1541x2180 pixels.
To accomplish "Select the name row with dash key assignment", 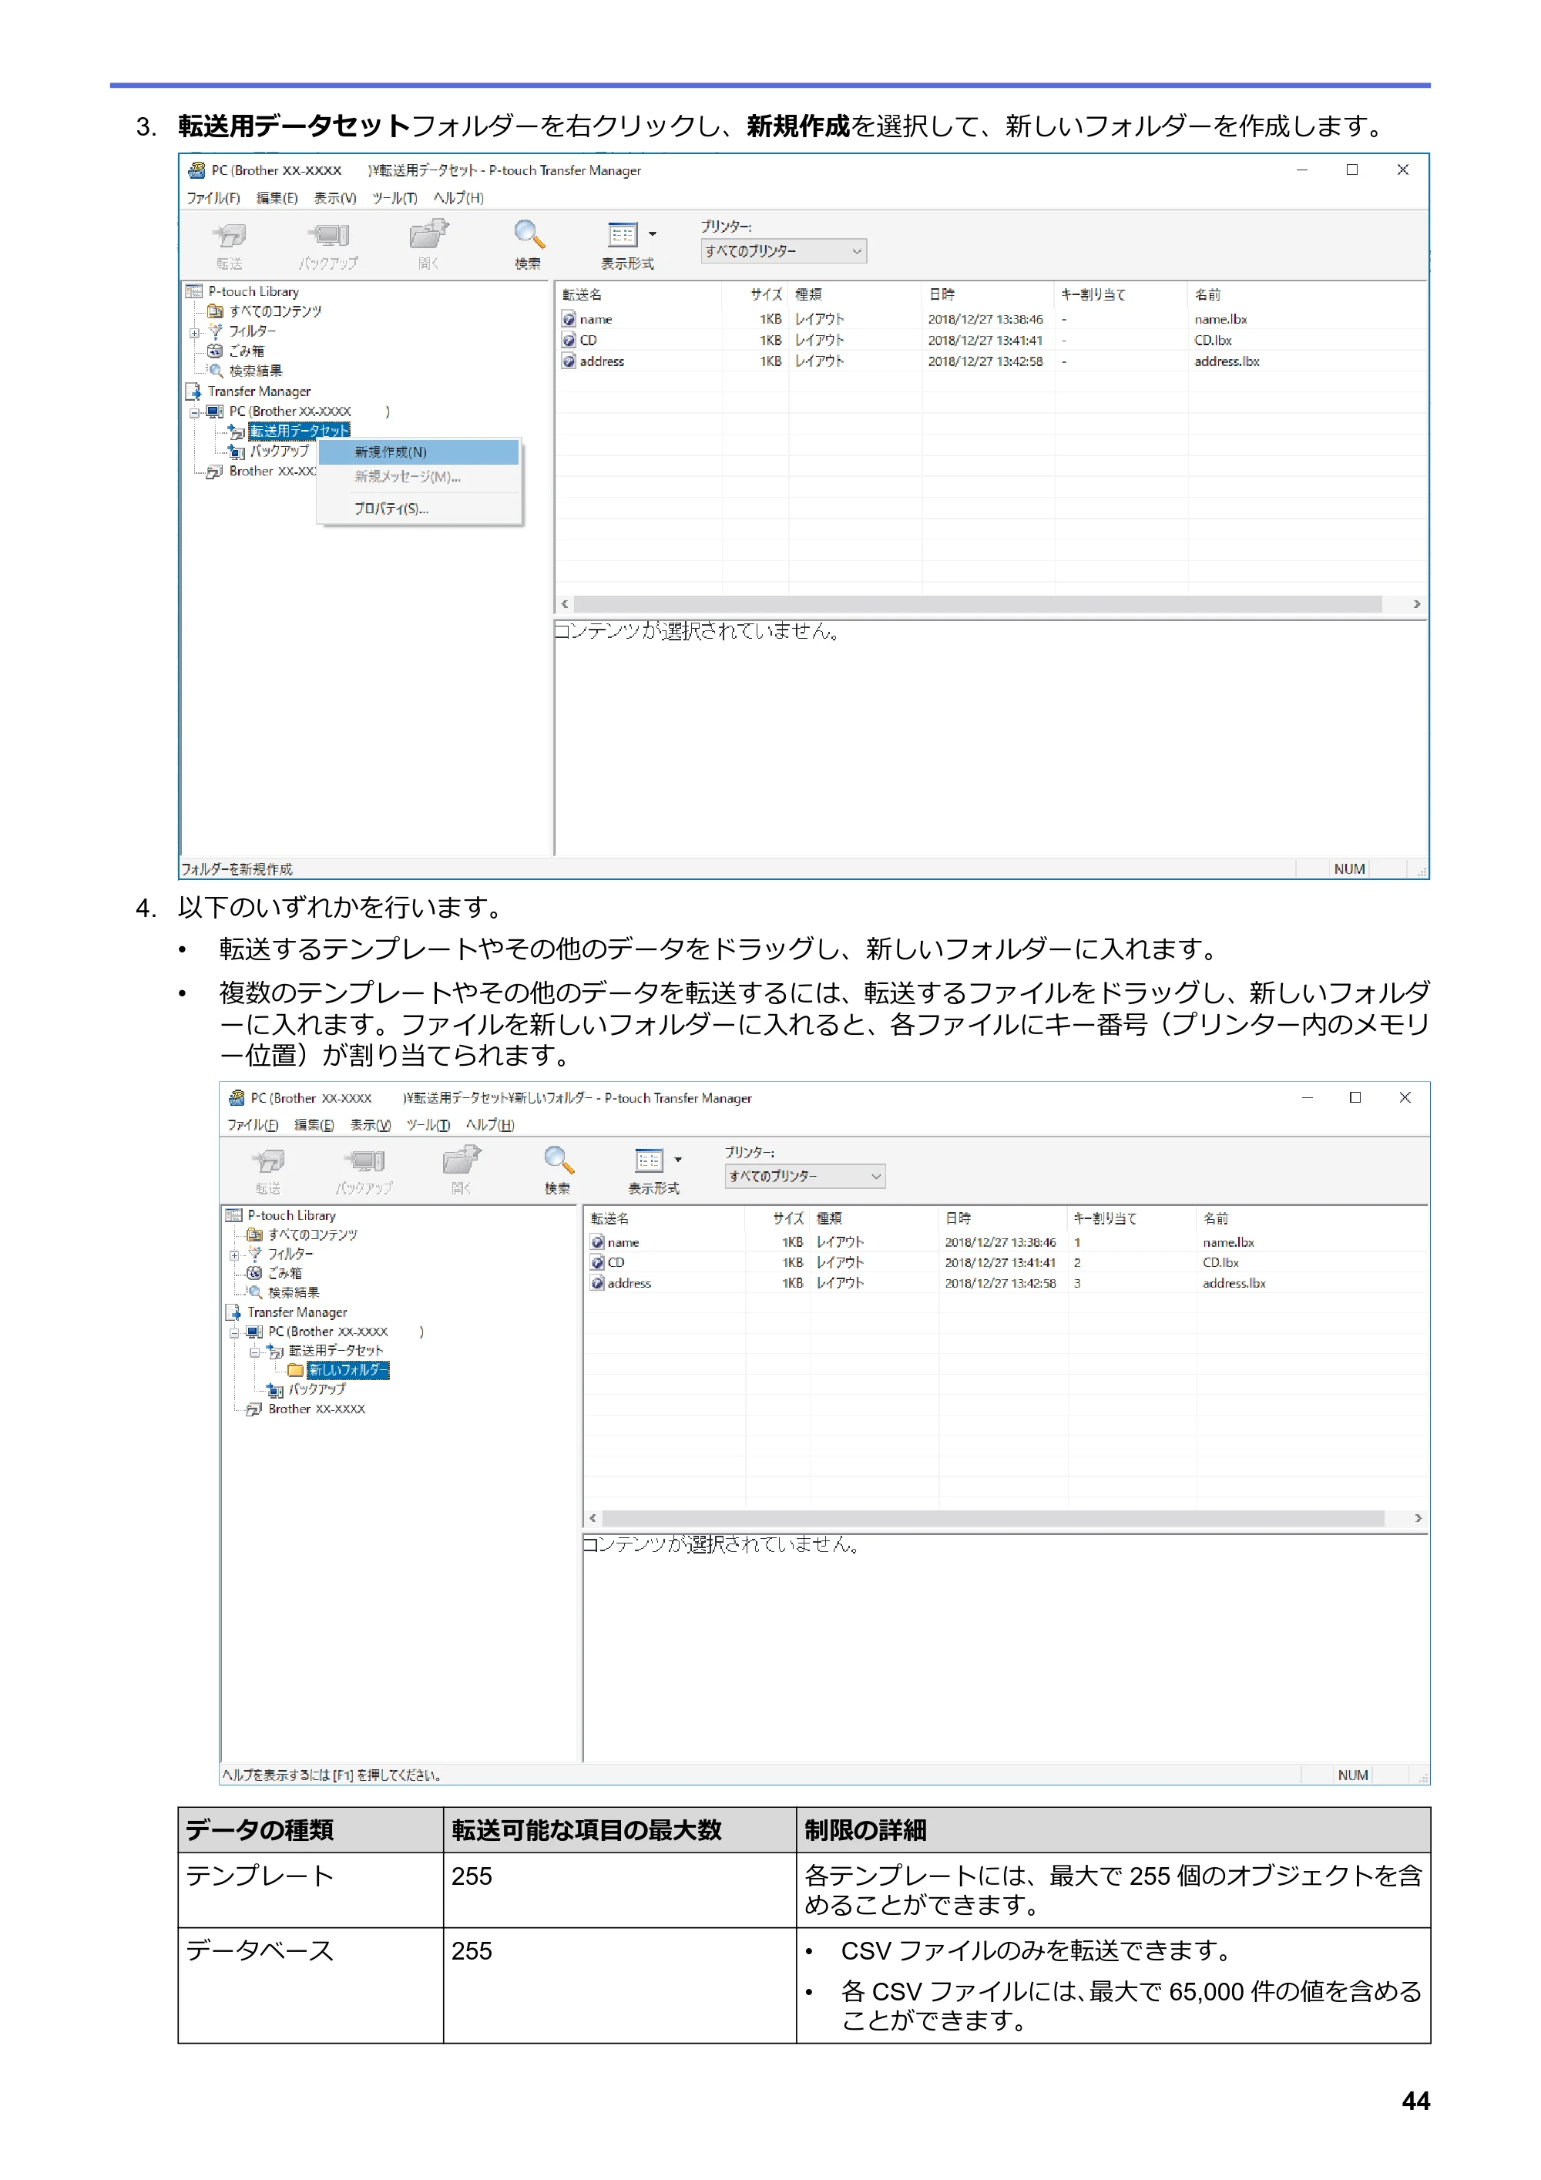I will [990, 319].
